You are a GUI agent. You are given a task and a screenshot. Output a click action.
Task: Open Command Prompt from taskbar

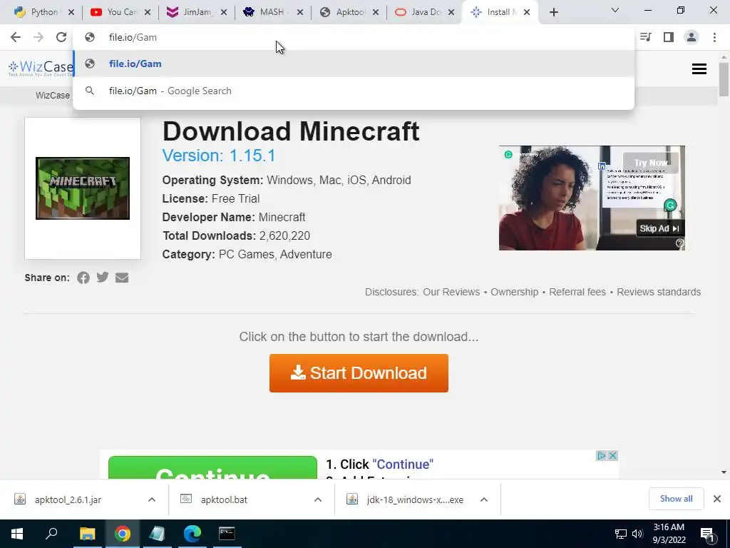click(x=227, y=534)
